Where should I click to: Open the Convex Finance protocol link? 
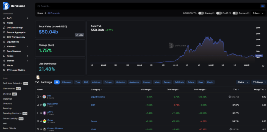55,128
